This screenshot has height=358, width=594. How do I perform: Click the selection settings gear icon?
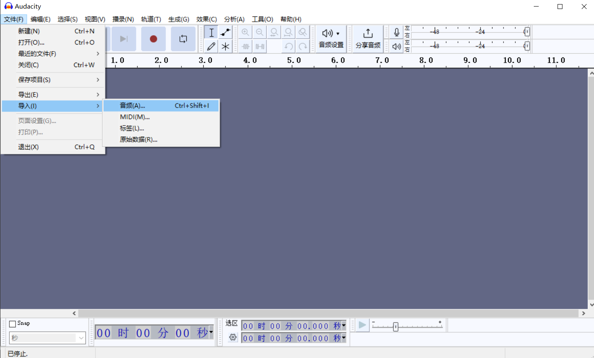tap(233, 338)
